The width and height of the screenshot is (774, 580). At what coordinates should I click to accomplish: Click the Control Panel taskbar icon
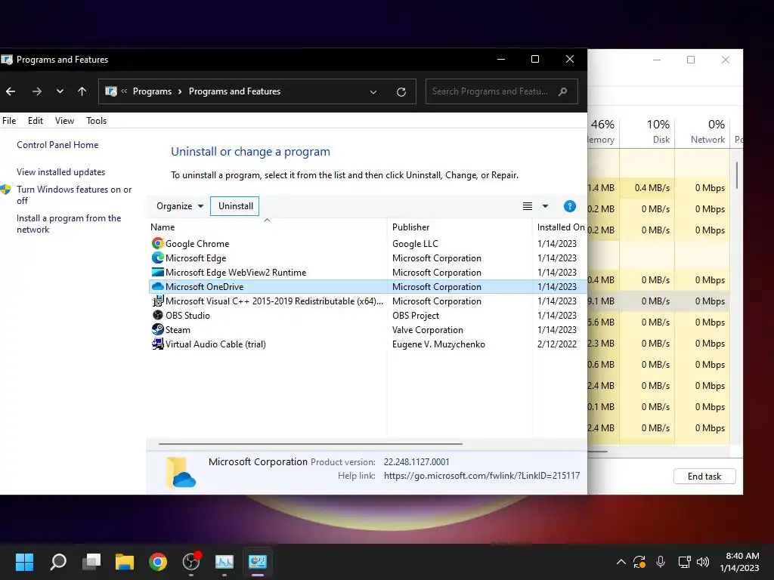[257, 562]
